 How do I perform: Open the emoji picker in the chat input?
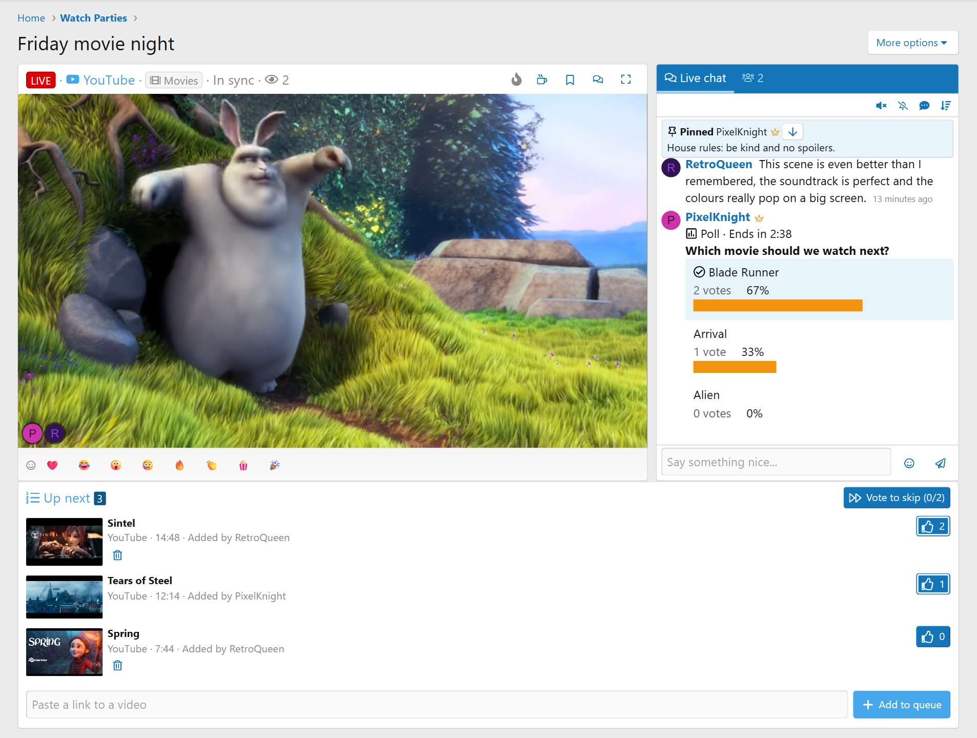pos(909,463)
